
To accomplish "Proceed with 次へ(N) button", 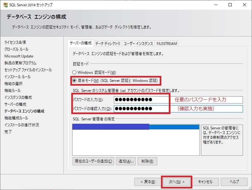I will point(177,182).
